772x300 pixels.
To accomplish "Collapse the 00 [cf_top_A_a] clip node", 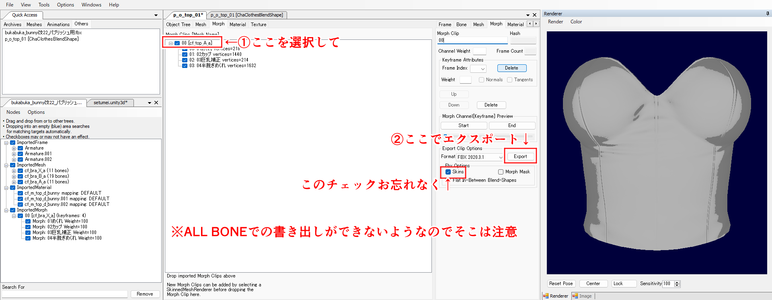I will coord(170,43).
